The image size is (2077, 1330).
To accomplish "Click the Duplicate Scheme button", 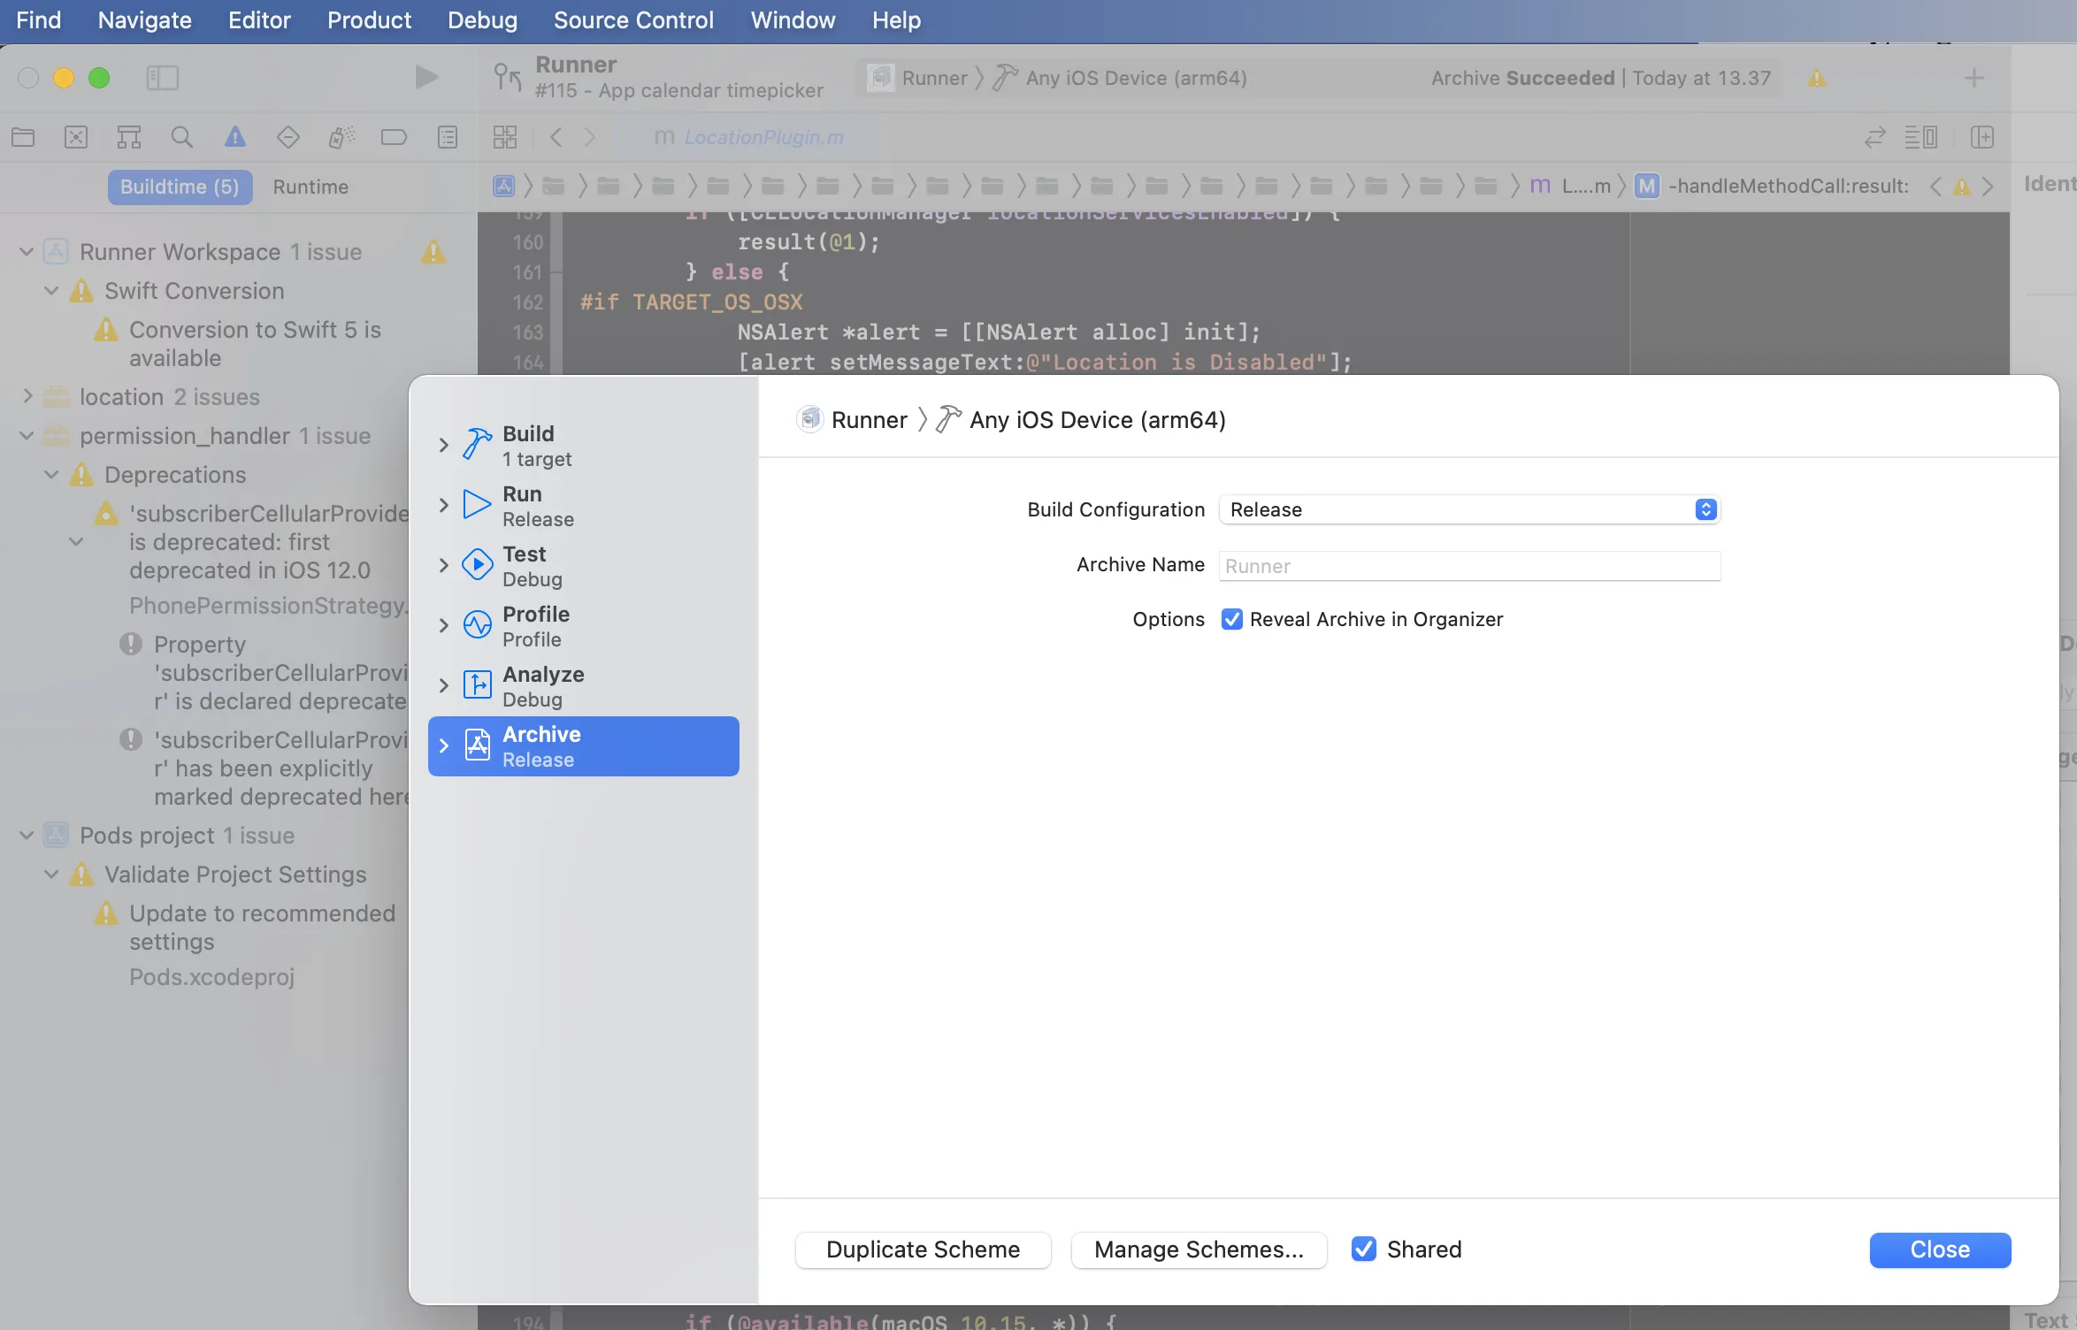I will coord(923,1249).
